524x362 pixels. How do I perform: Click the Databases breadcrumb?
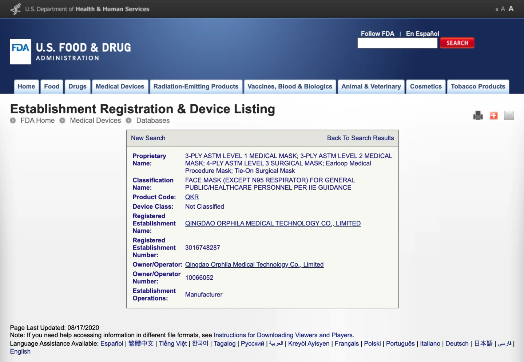pos(153,121)
